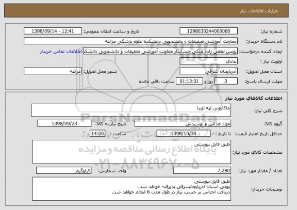Click the label تاریخ و ساعت اعلان عمومی

[x=111, y=31]
